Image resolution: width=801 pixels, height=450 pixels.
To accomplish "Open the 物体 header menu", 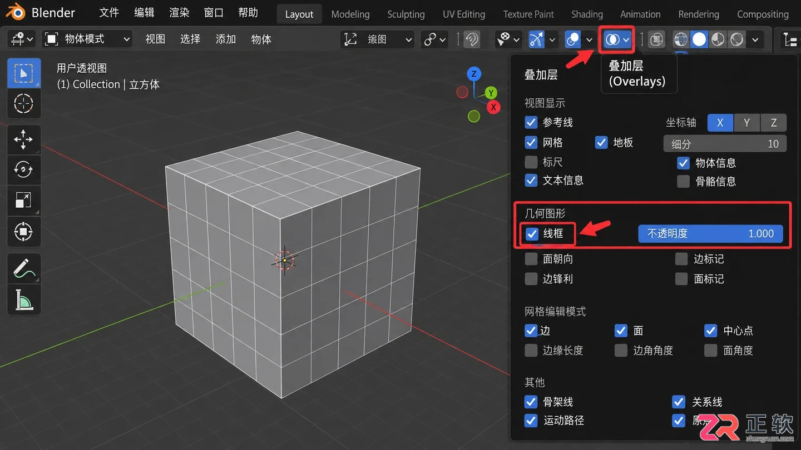I will [x=261, y=39].
